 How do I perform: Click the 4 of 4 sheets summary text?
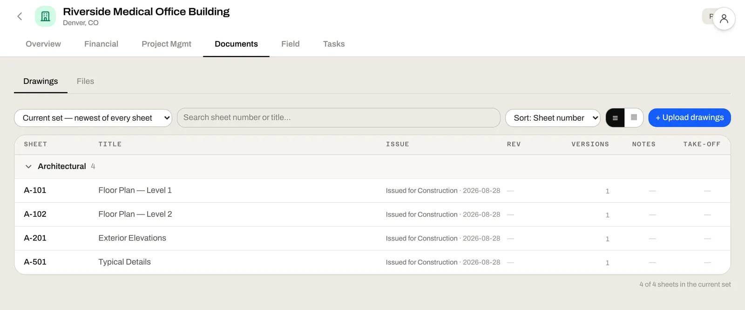pyautogui.click(x=685, y=284)
